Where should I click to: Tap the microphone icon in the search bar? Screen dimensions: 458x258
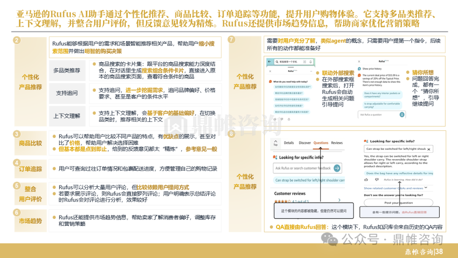[x=311, y=62]
